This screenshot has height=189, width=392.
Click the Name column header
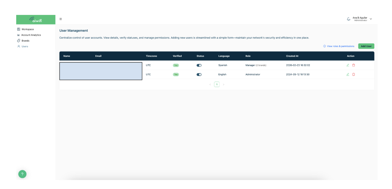pyautogui.click(x=67, y=56)
